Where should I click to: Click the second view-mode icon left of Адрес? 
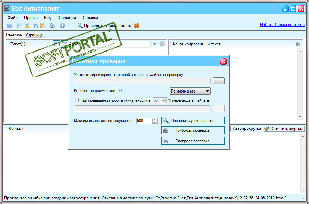pyautogui.click(x=64, y=44)
